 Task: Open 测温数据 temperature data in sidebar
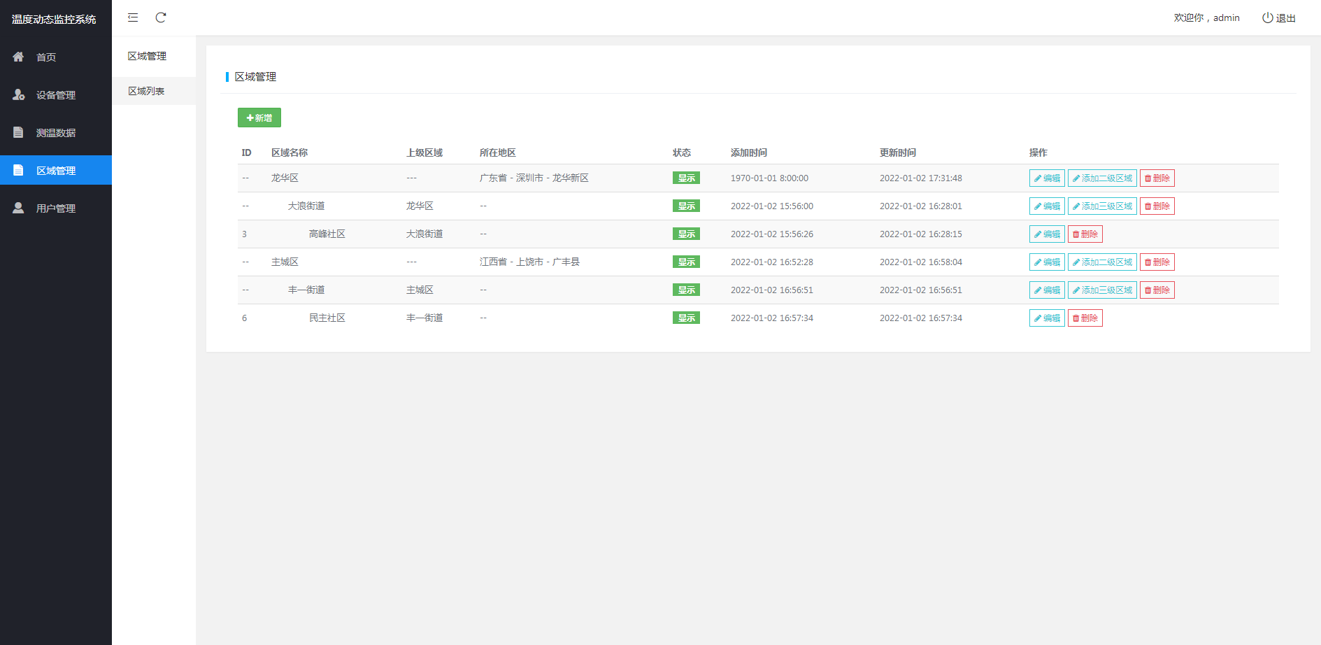(x=55, y=133)
